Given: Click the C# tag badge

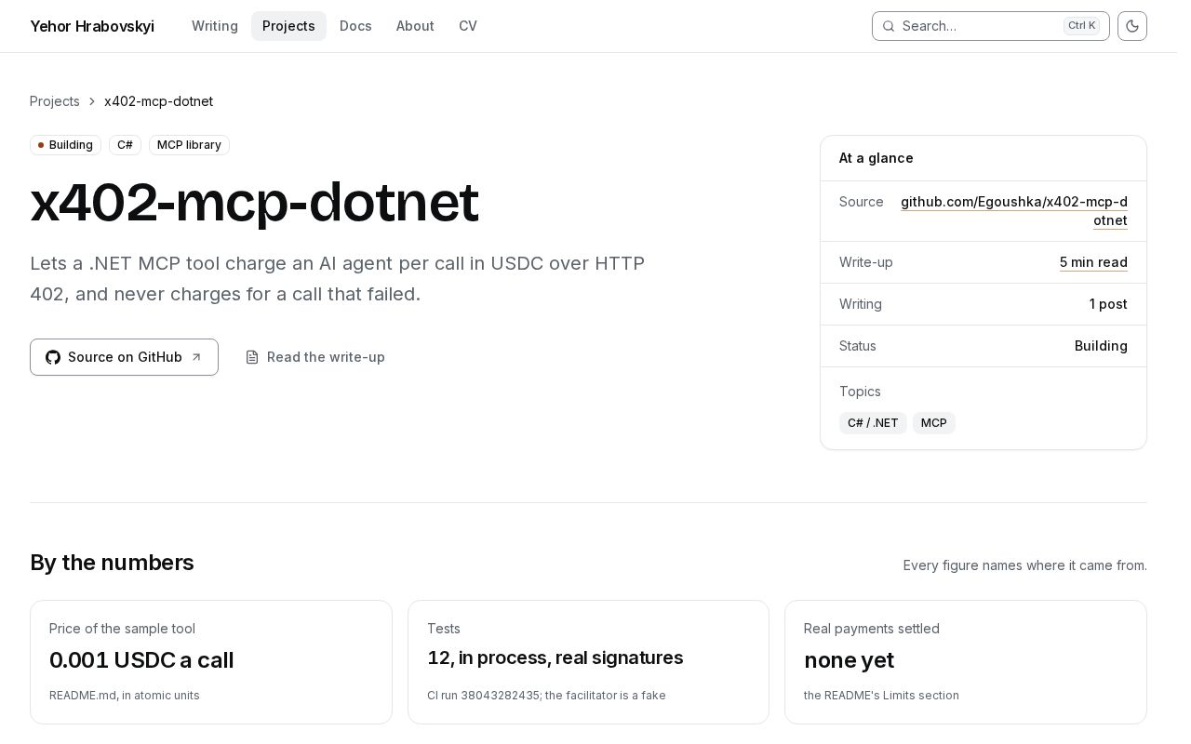Looking at the screenshot, I should click(125, 145).
